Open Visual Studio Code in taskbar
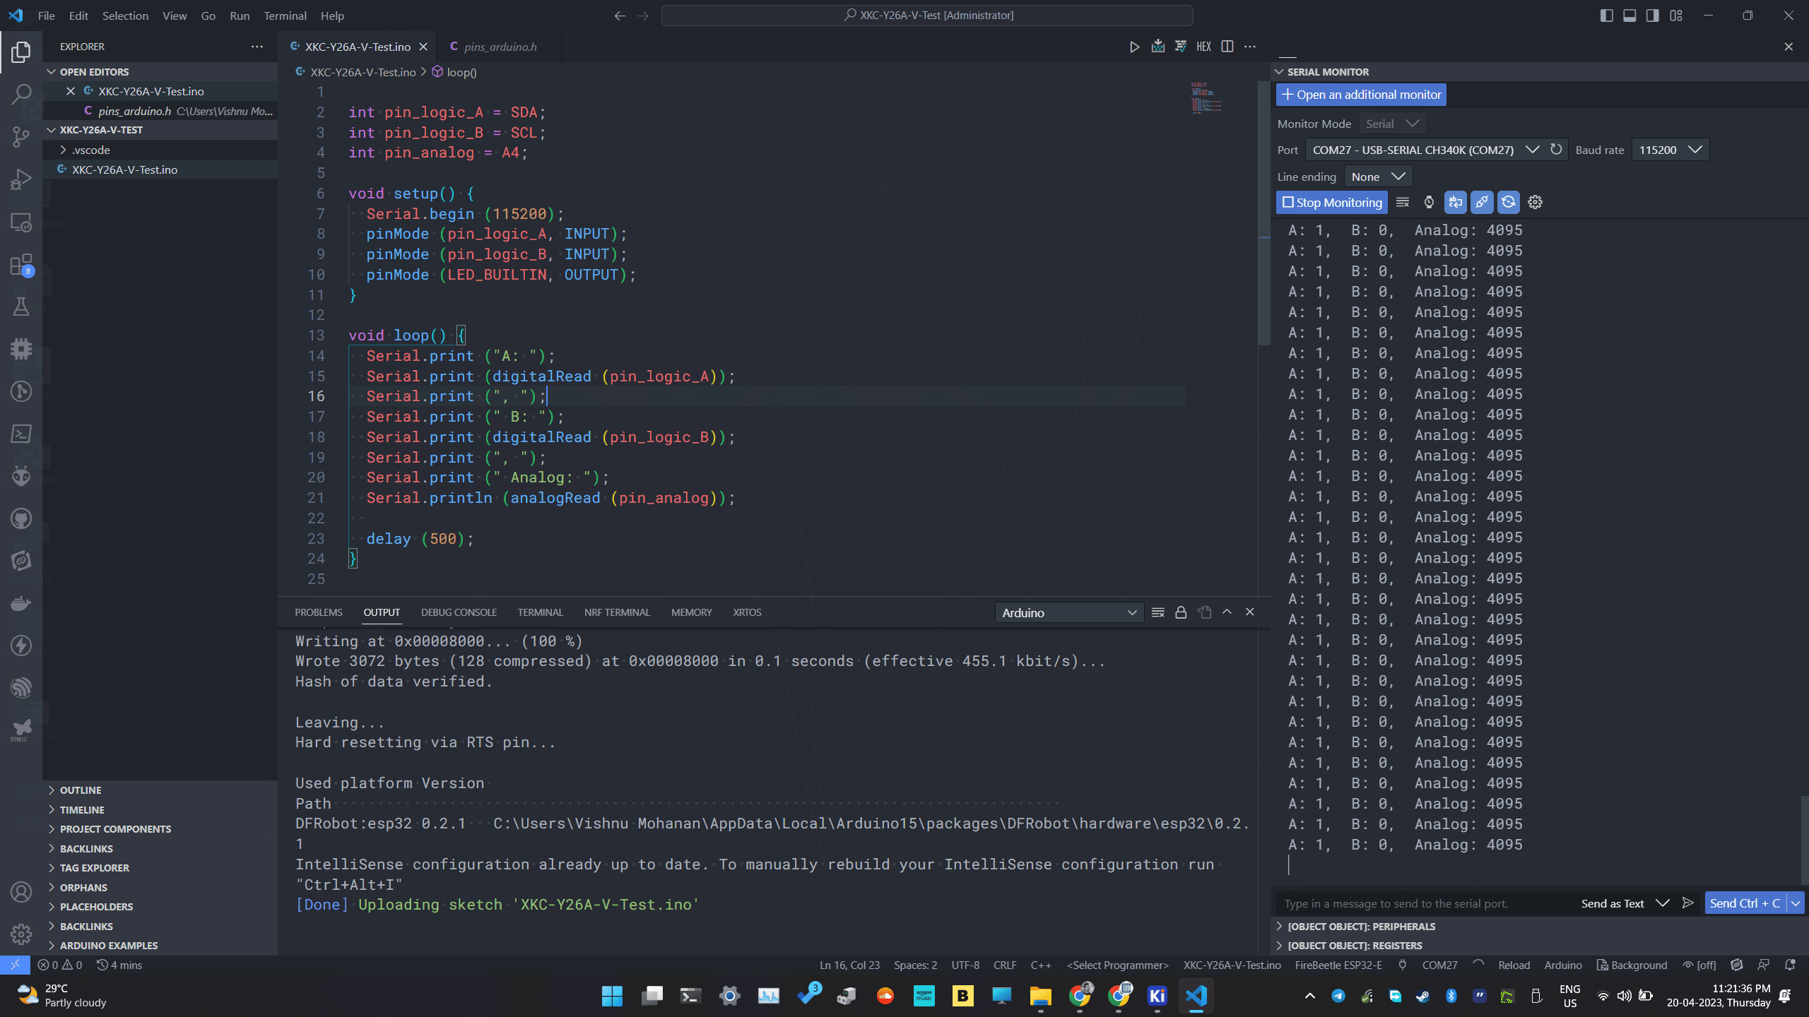The height and width of the screenshot is (1017, 1809). [1196, 997]
